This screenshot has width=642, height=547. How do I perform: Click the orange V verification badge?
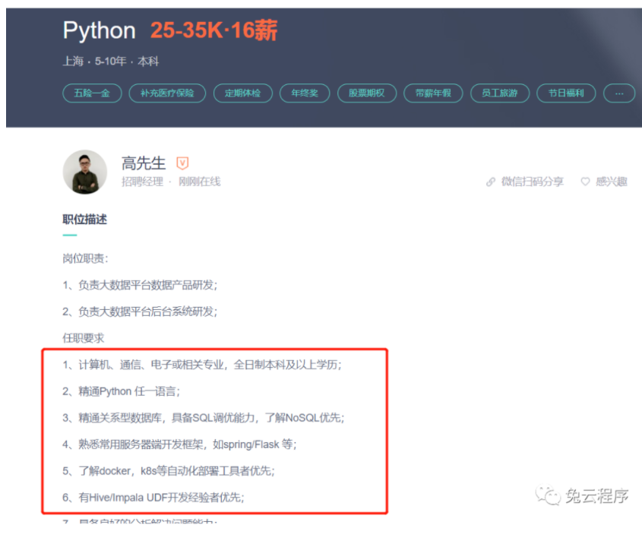click(x=182, y=162)
